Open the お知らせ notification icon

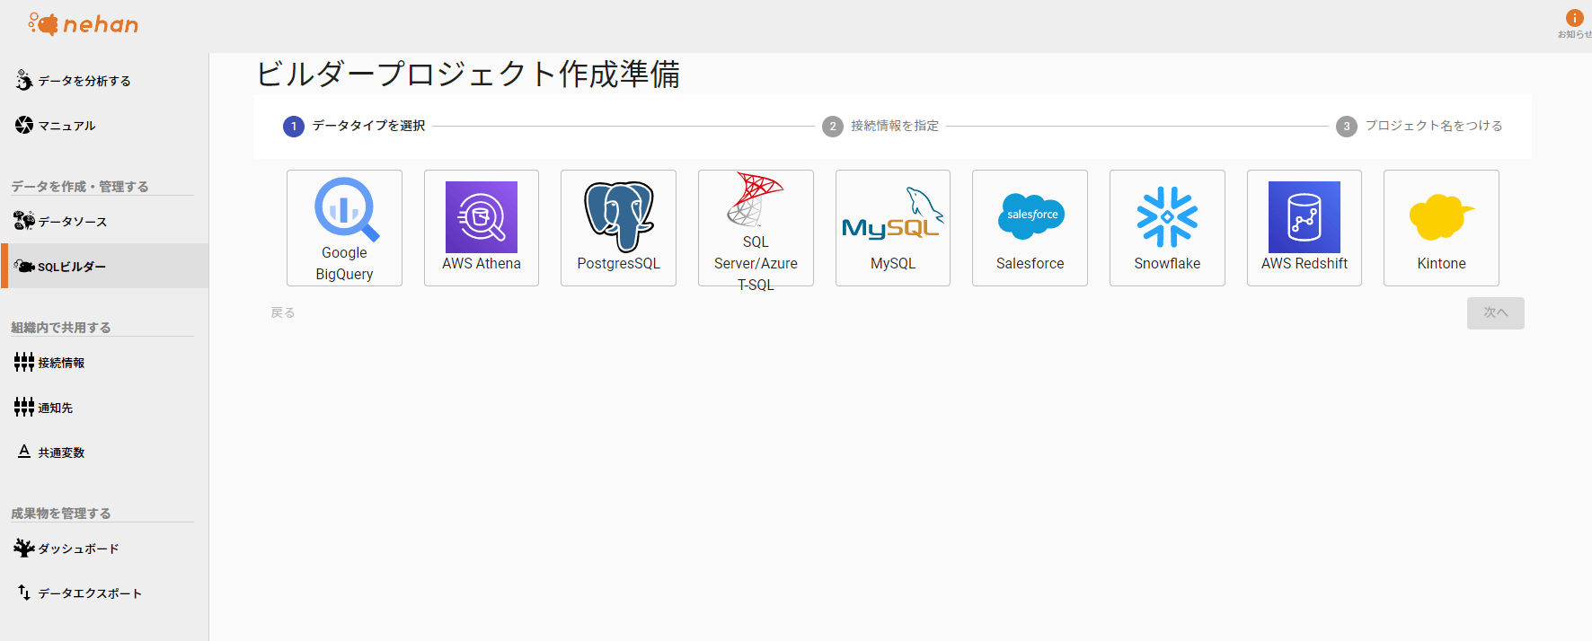pyautogui.click(x=1574, y=18)
